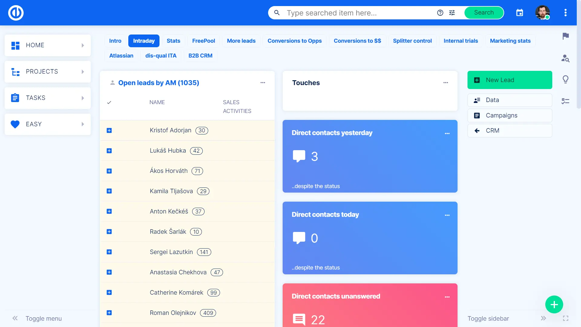Viewport: 581px width, 327px height.
Task: Open the search help question icon
Action: pyautogui.click(x=440, y=13)
